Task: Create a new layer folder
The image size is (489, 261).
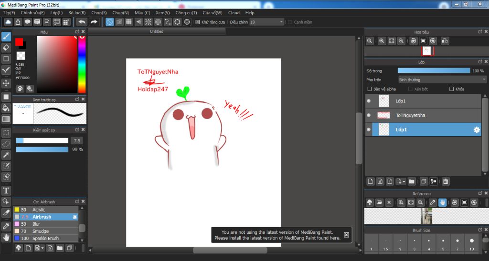Action: click(412, 181)
